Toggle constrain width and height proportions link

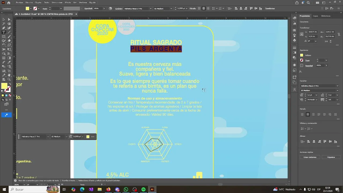coord(339,34)
